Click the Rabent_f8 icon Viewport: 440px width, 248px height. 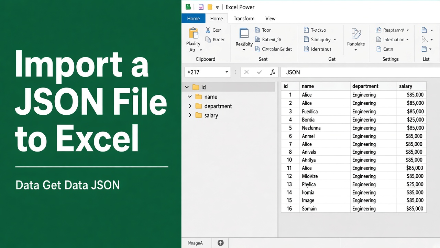pyautogui.click(x=257, y=40)
